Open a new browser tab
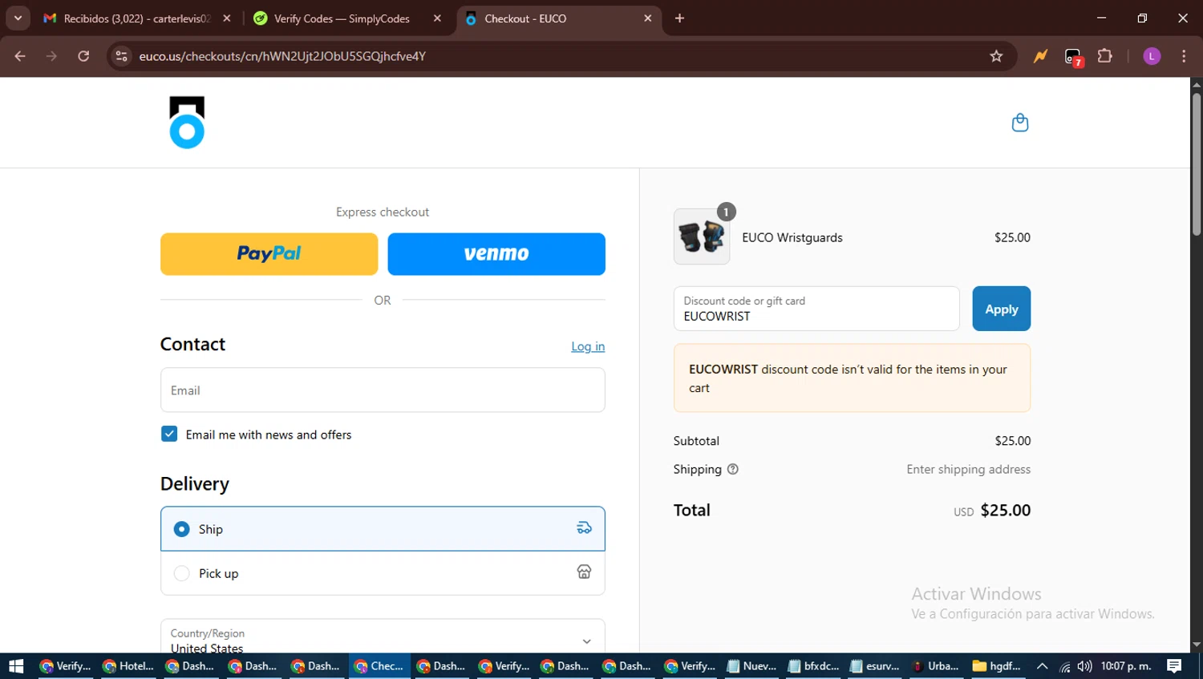 point(679,18)
